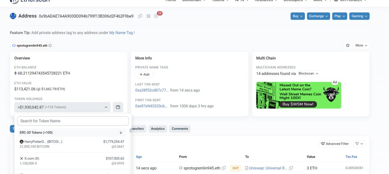Click the 3 ETH value cell
Image resolution: width=389 pixels, height=174 pixels.
(312, 168)
